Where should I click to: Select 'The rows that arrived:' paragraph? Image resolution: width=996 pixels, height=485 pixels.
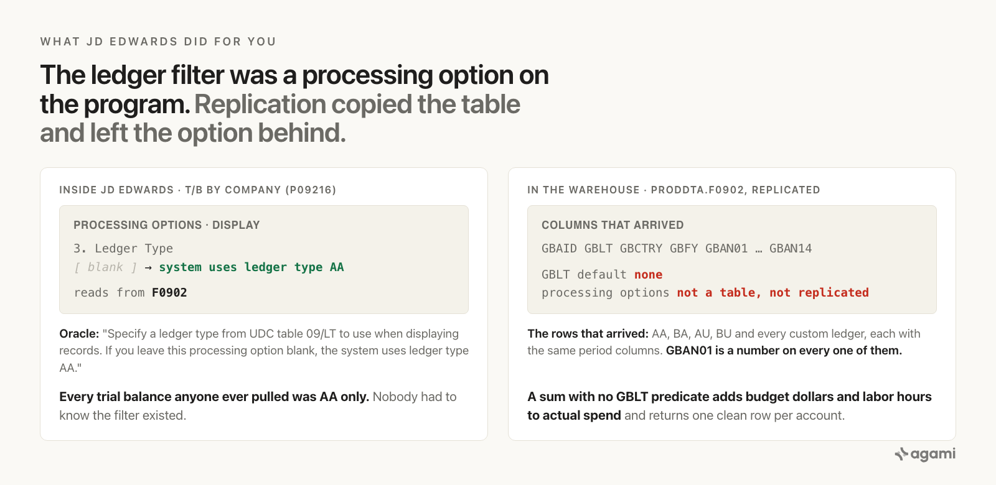coord(724,342)
